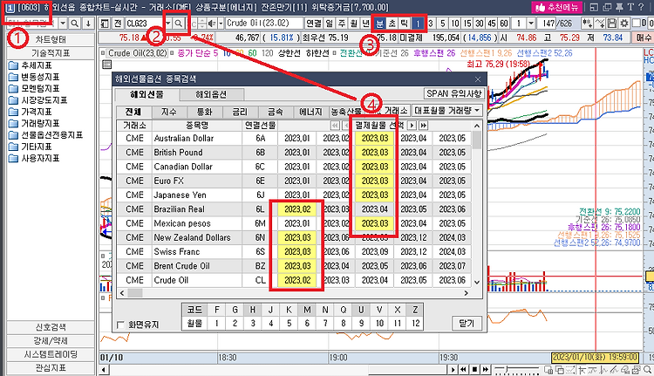Click the line-chart add icon before save
654x376 pixels.
(x=600, y=24)
